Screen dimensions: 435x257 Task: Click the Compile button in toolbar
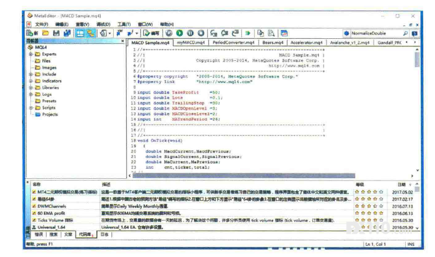[151, 33]
